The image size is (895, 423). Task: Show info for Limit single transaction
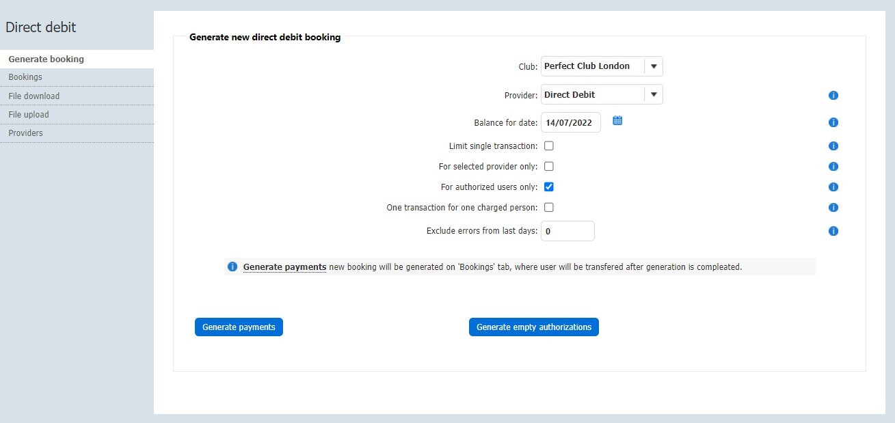833,146
